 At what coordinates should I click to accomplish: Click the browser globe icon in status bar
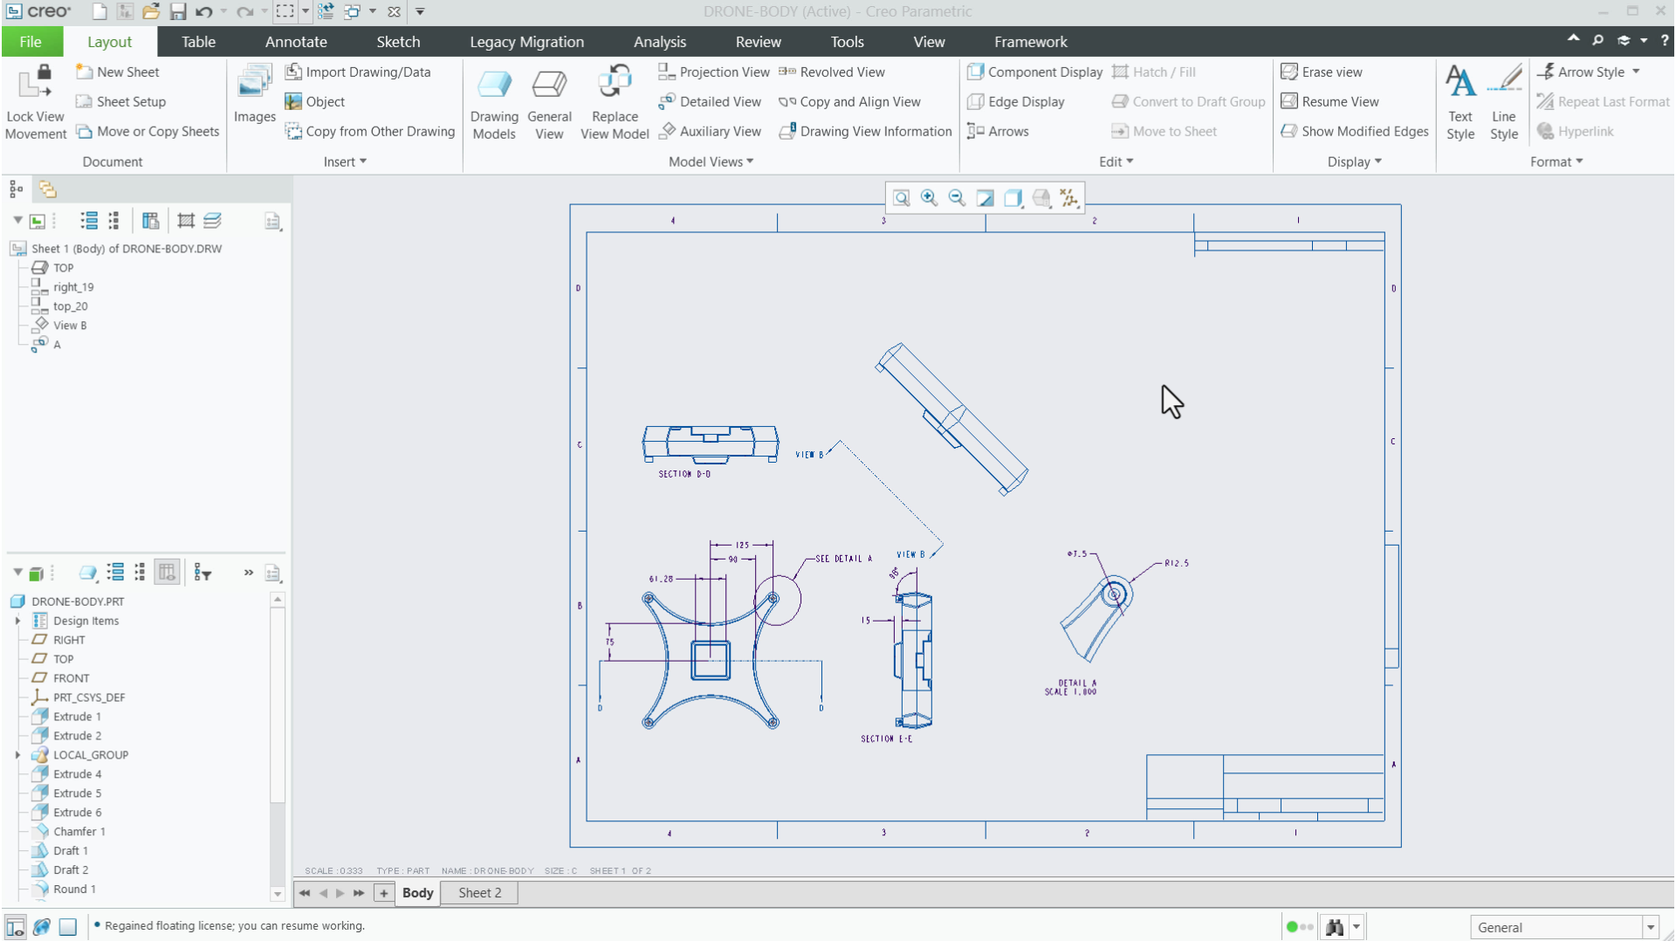click(41, 927)
